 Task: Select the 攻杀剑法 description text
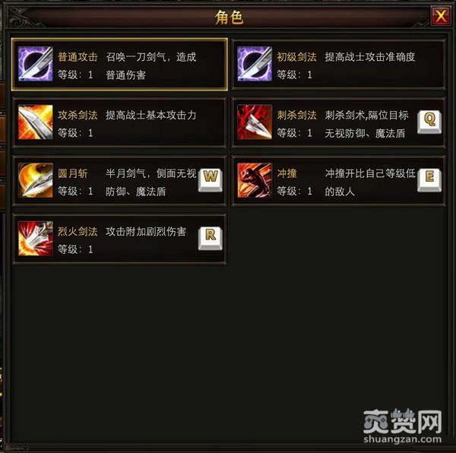(x=151, y=115)
